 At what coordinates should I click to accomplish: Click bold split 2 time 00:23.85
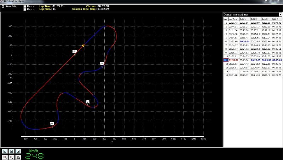[x=255, y=60]
